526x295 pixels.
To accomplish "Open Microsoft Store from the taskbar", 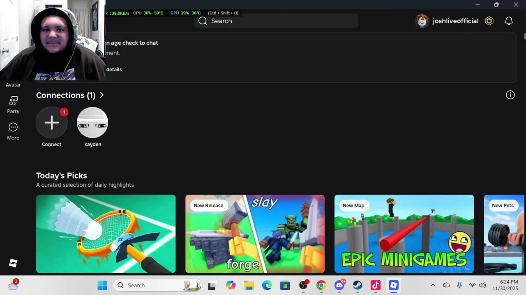I will point(285,286).
